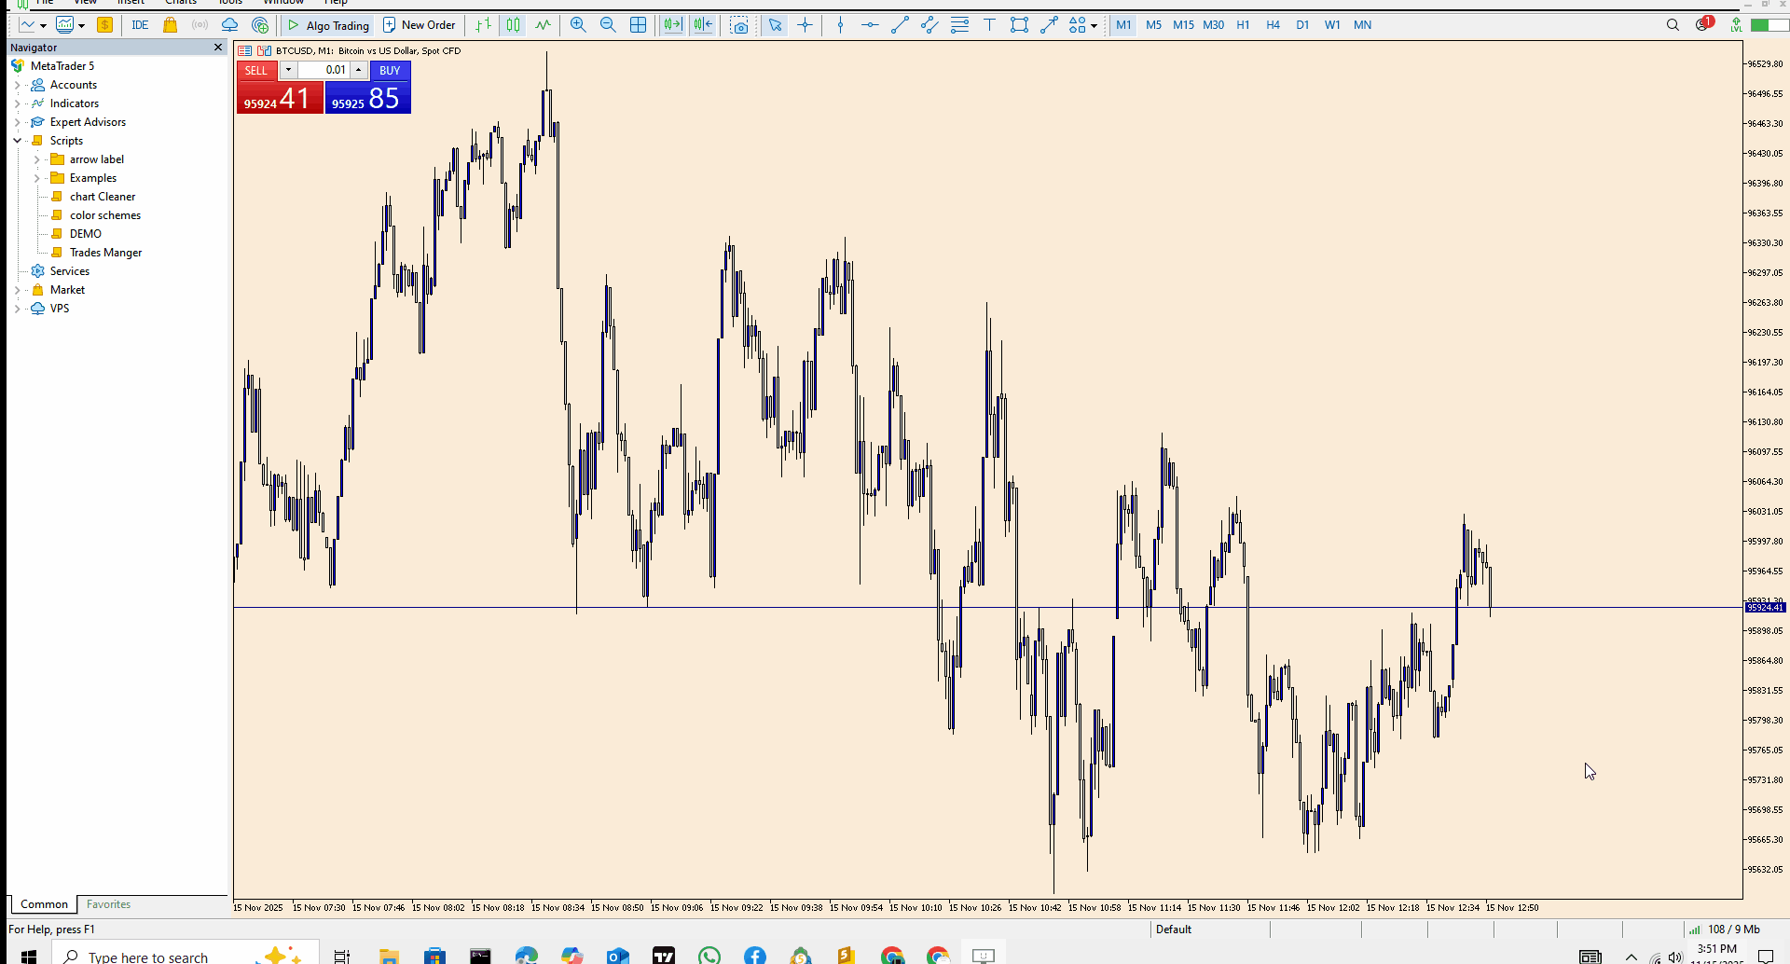Image resolution: width=1790 pixels, height=964 pixels.
Task: Open the Charts menu
Action: point(181,3)
